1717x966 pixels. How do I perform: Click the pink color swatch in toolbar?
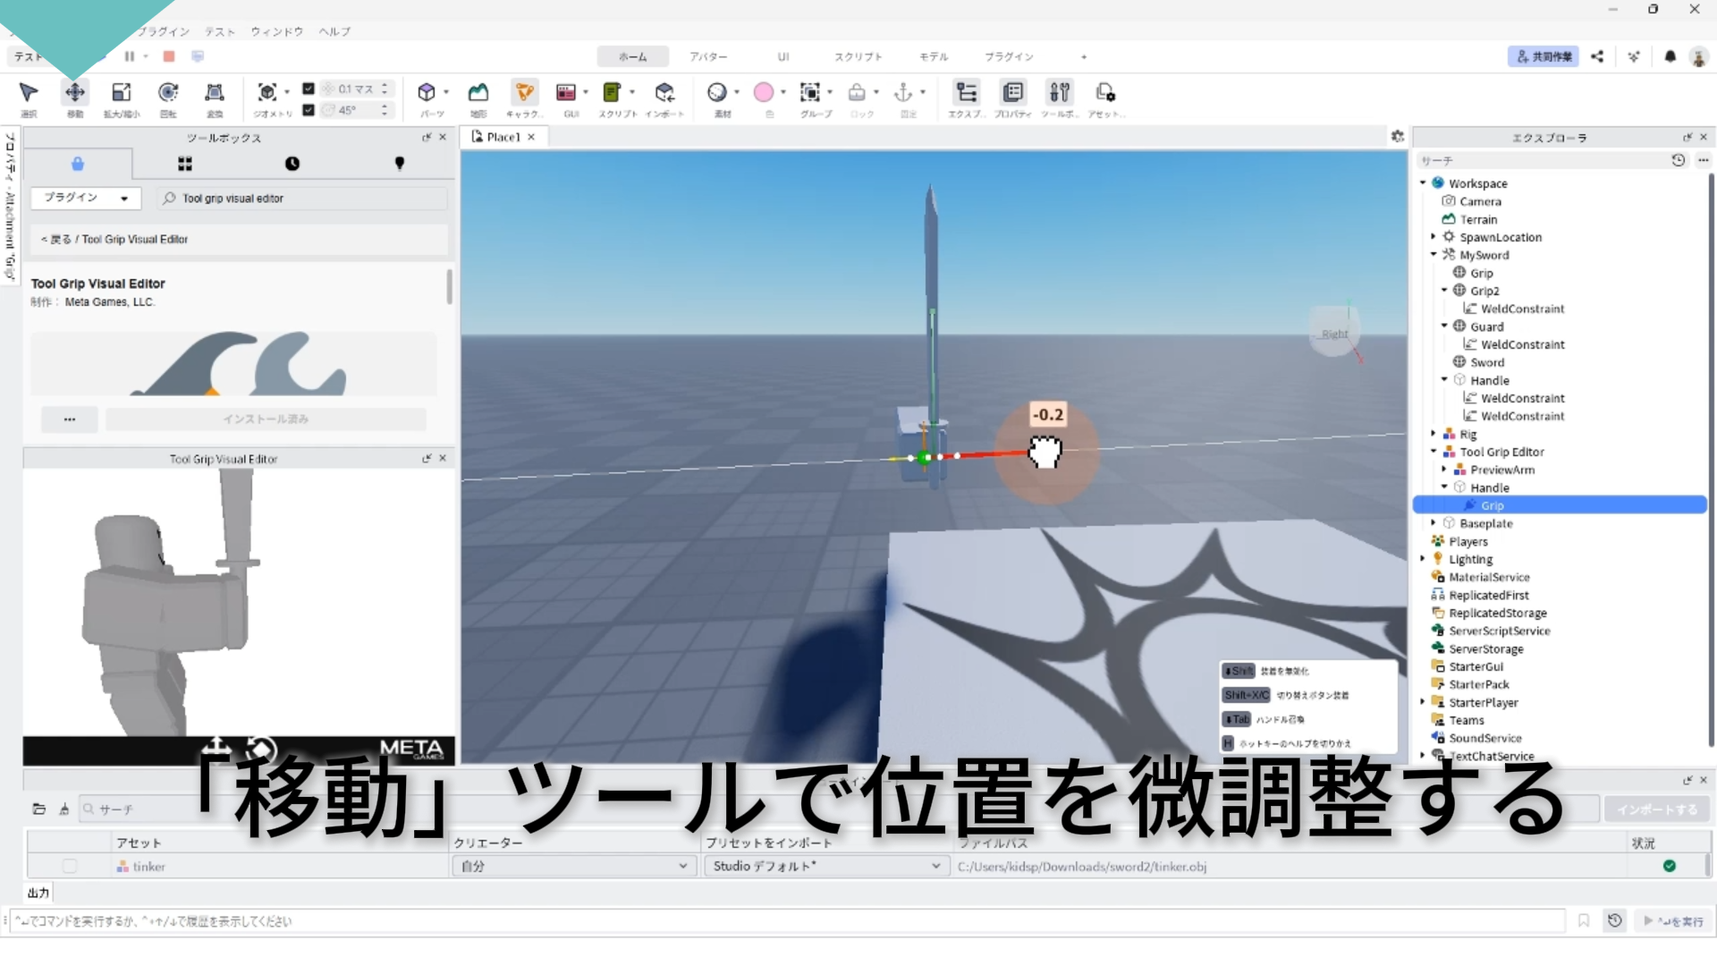764,92
